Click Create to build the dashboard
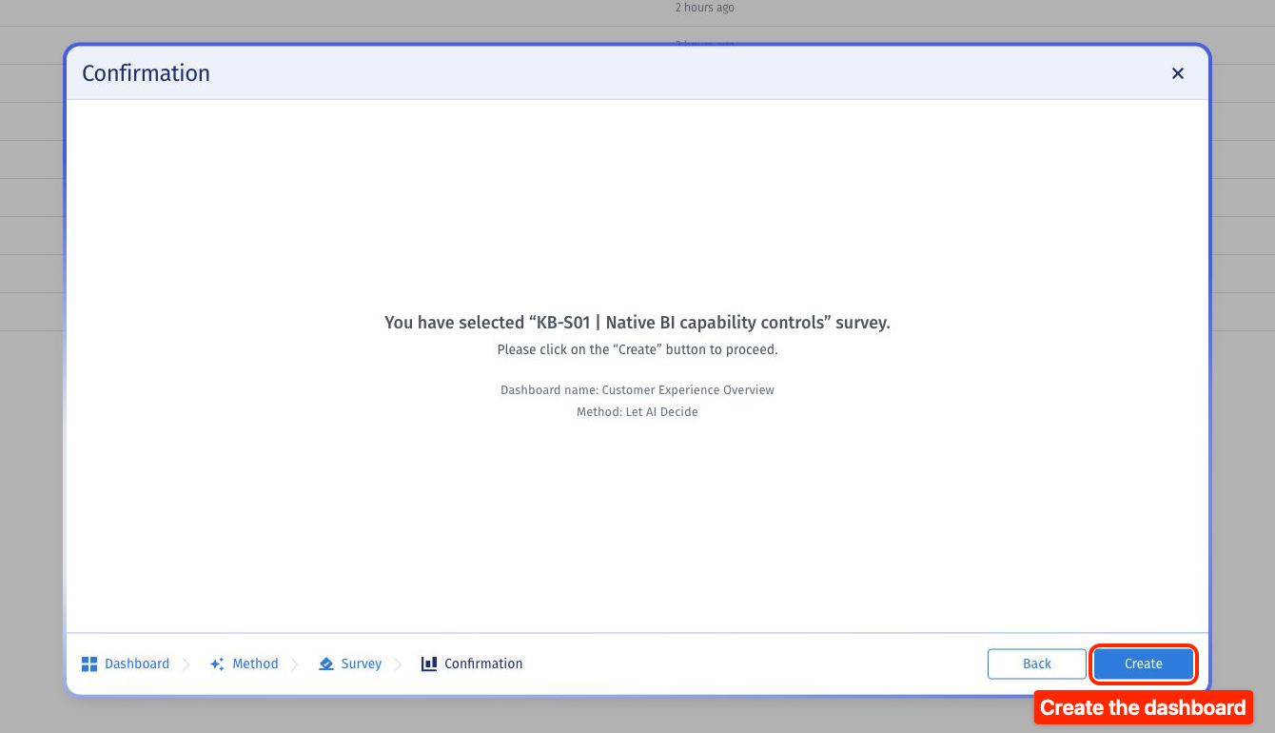Image resolution: width=1275 pixels, height=733 pixels. (1144, 664)
